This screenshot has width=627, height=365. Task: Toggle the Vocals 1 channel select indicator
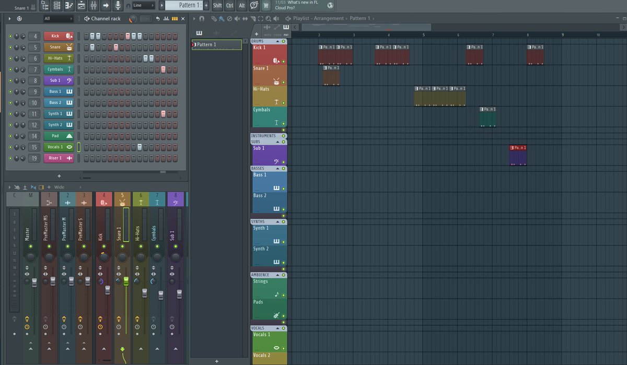point(79,147)
